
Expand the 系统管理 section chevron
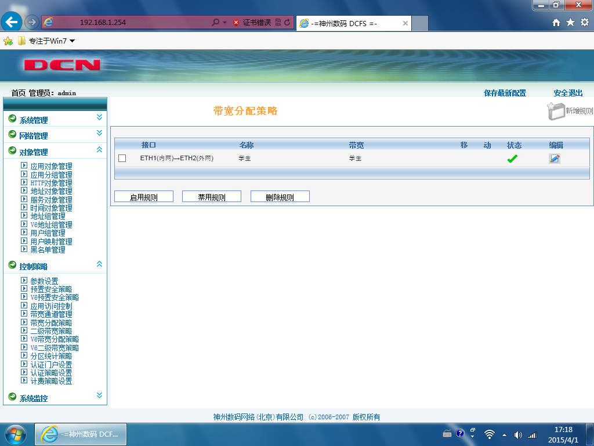[99, 117]
